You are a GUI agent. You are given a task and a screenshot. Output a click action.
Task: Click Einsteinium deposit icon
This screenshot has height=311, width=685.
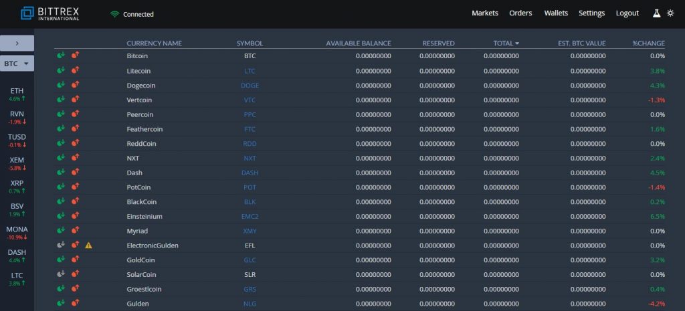(x=61, y=216)
